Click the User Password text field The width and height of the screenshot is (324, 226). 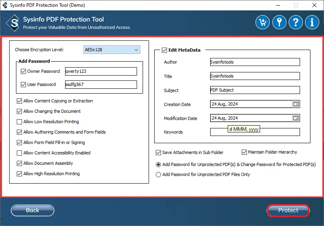101,84
